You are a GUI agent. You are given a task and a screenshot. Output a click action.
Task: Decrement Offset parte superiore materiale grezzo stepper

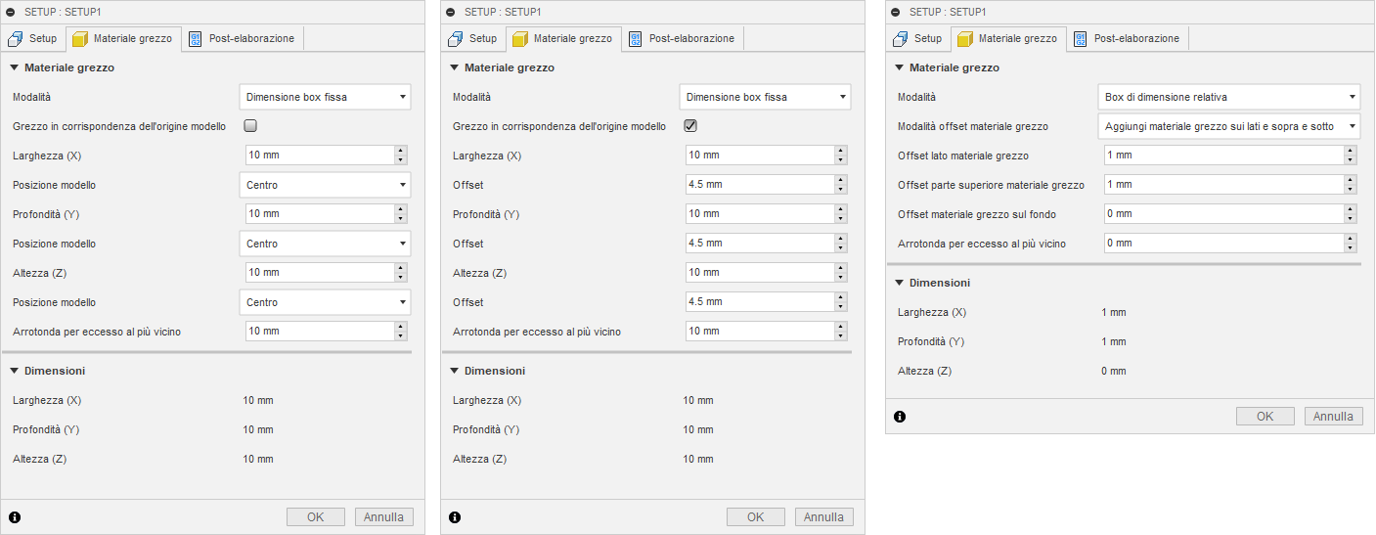(1351, 190)
